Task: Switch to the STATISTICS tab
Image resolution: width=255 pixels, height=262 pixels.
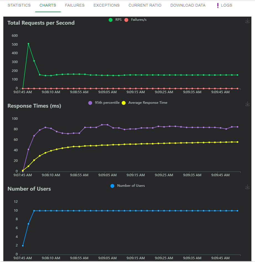Action: [19, 5]
